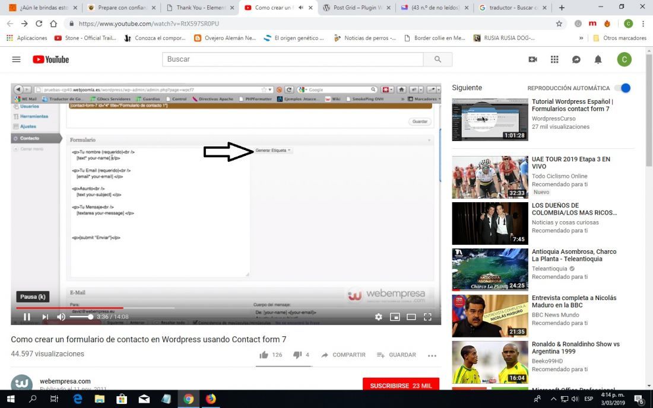Switch to the Post Grid Plugin tab

click(x=357, y=8)
